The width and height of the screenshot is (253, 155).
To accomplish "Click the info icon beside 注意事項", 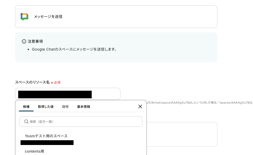I will click(x=24, y=41).
